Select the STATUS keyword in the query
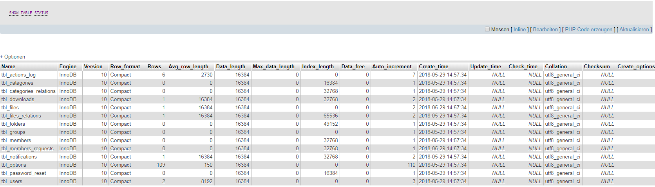 click(41, 13)
